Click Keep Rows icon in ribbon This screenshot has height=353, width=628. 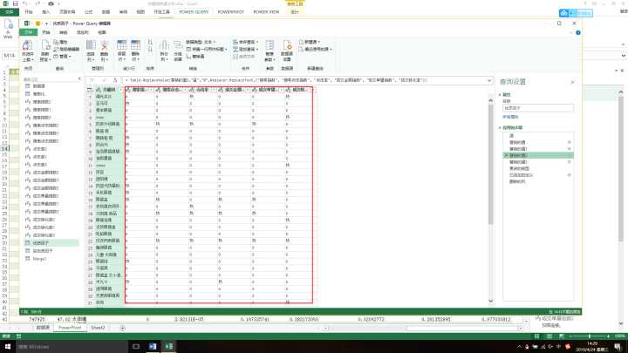coord(122,44)
